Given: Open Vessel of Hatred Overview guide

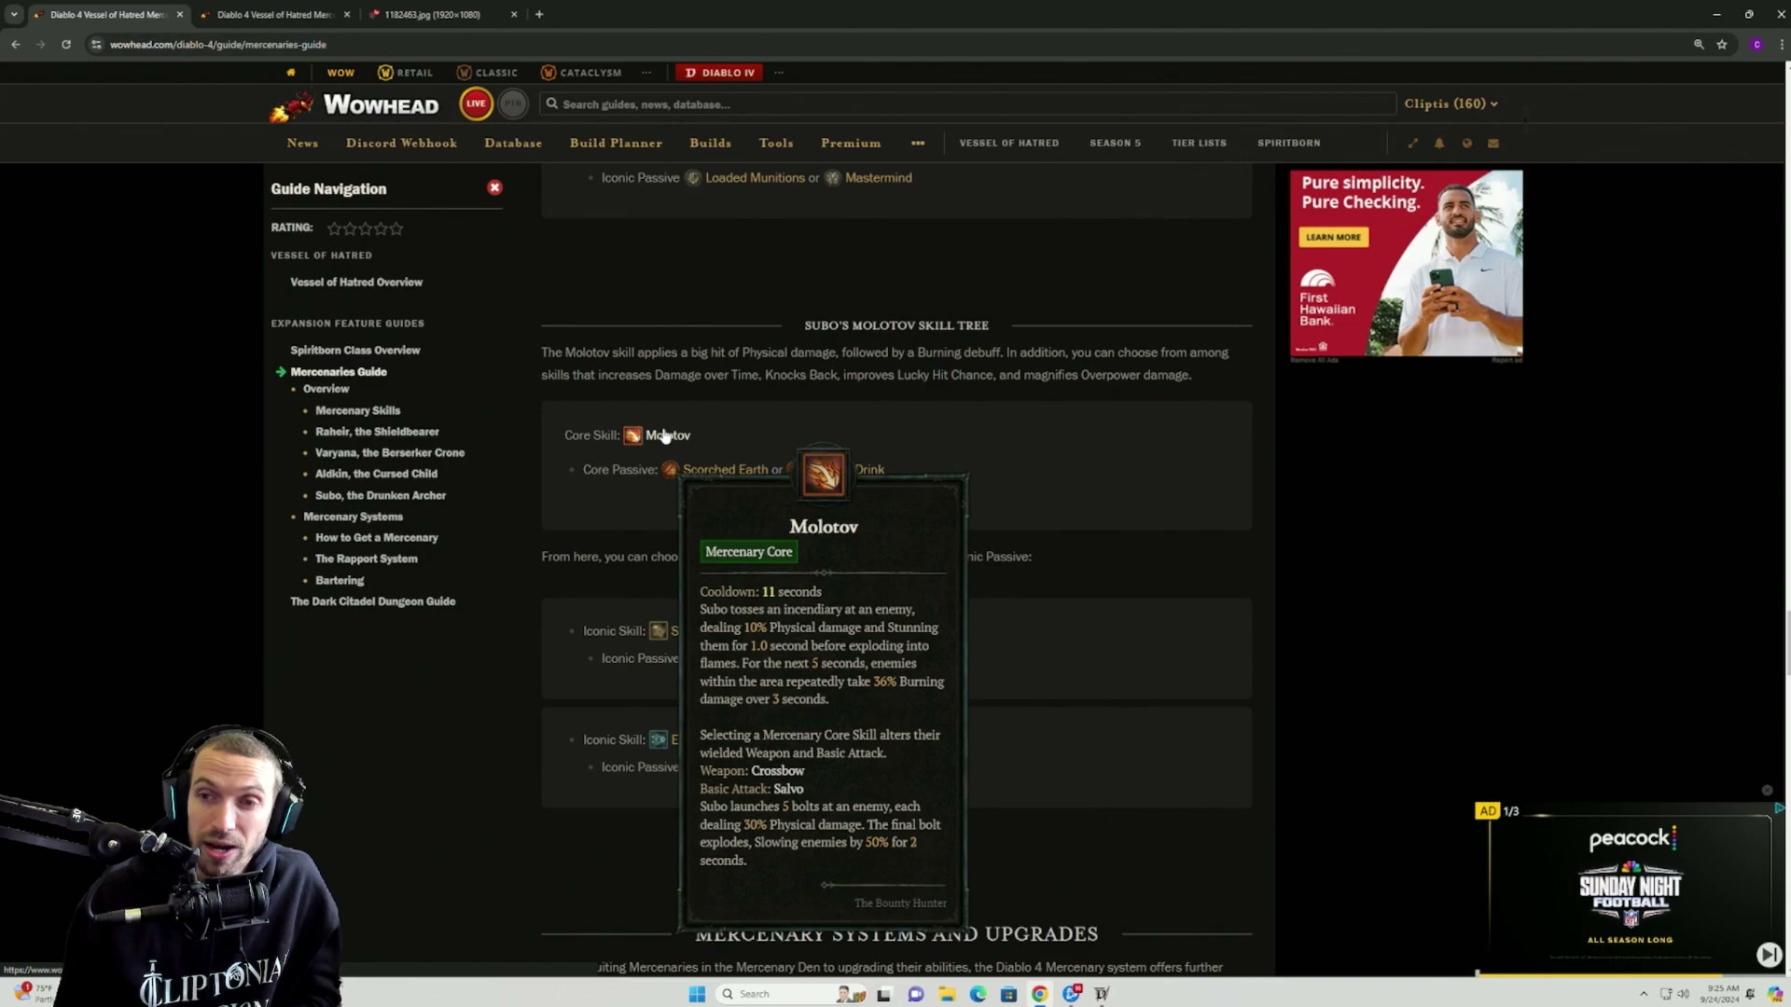Looking at the screenshot, I should coord(356,282).
